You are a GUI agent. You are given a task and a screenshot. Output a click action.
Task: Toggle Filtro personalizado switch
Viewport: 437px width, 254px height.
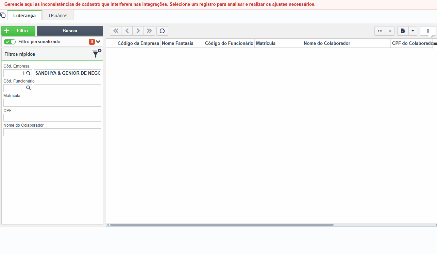[x=10, y=42]
